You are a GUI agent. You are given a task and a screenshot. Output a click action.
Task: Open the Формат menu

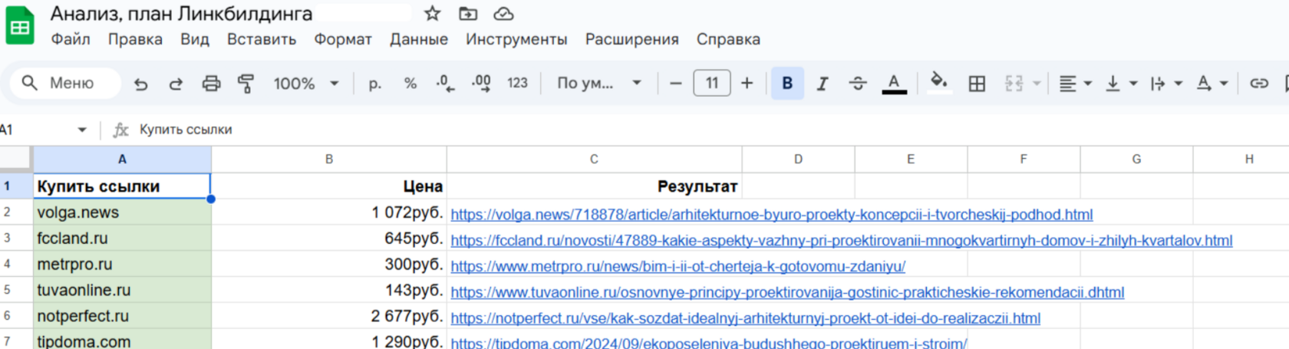343,39
